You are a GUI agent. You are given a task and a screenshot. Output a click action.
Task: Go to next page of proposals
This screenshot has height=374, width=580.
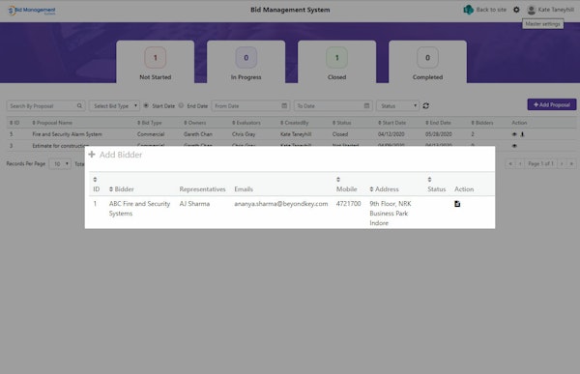(562, 163)
